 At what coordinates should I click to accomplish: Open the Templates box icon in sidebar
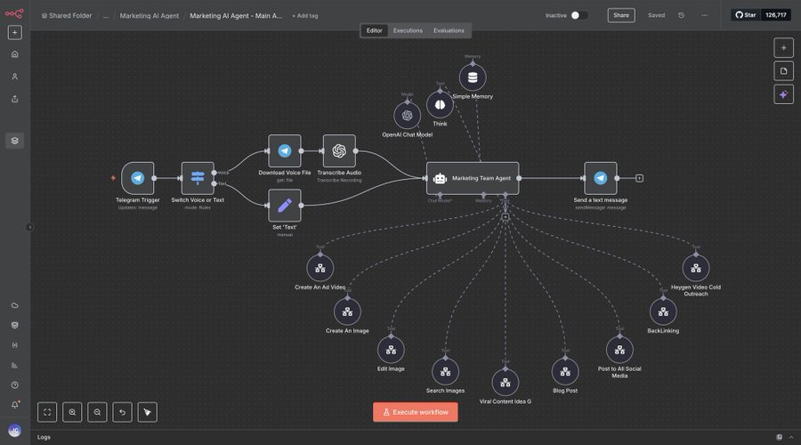point(15,326)
